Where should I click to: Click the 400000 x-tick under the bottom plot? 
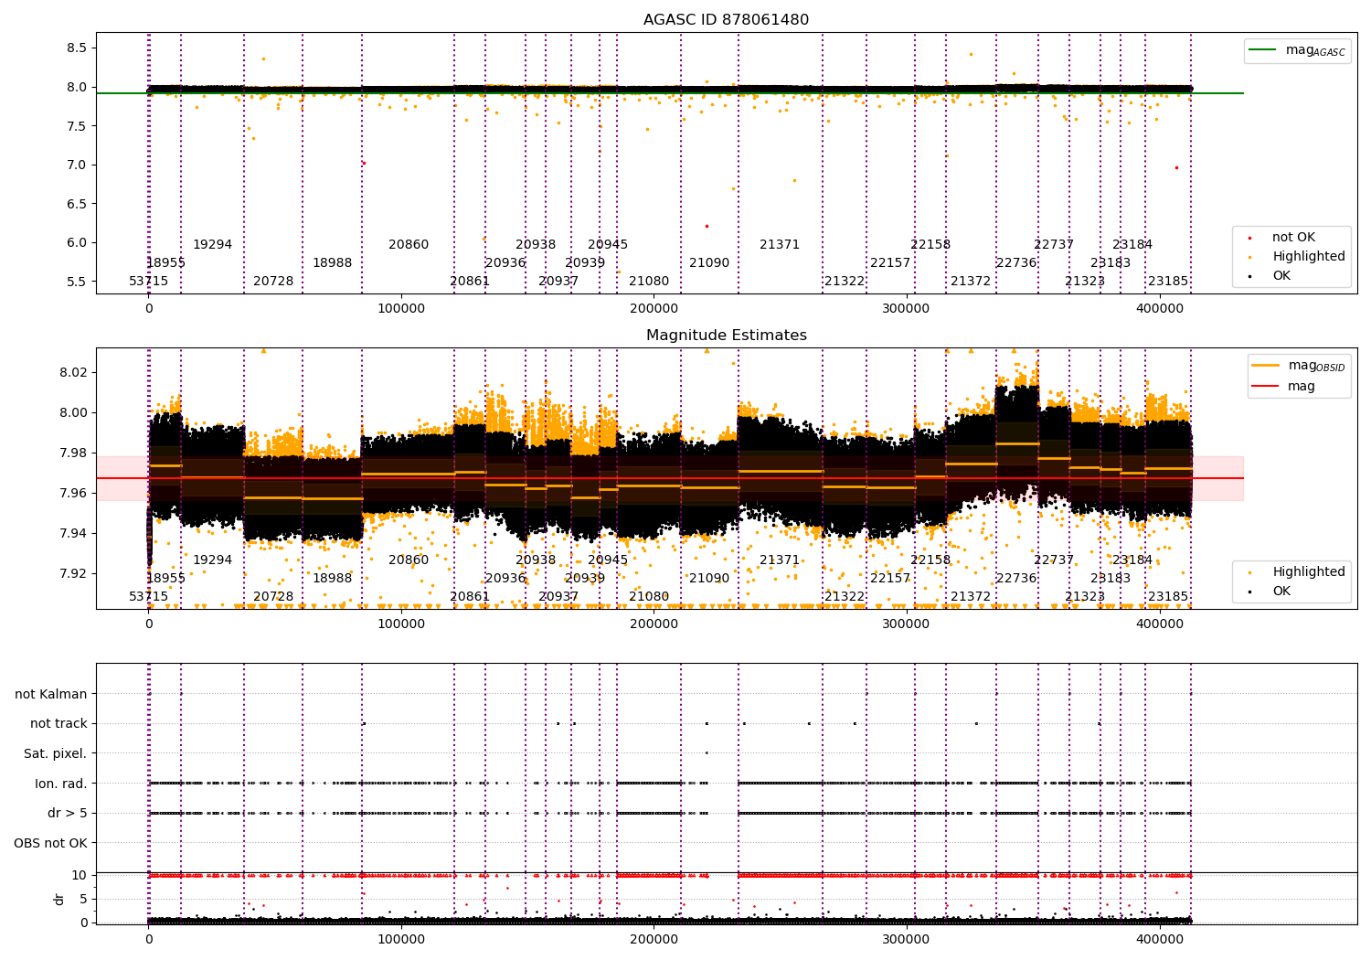[1159, 939]
